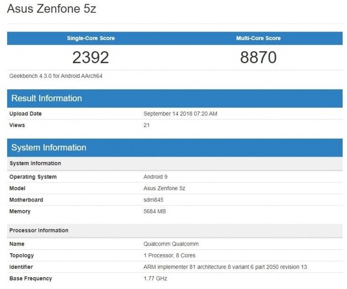This screenshot has width=347, height=289.
Task: Click the Result Information section header
Action: tap(175, 98)
